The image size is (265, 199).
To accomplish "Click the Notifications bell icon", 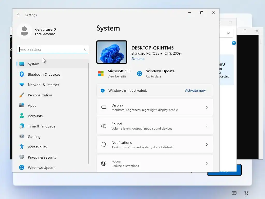I will (104, 145).
